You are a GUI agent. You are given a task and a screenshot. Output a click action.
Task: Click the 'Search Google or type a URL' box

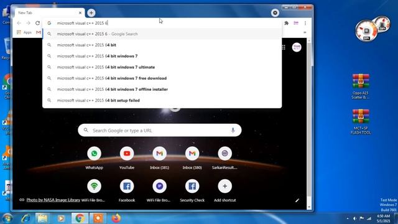(160, 130)
